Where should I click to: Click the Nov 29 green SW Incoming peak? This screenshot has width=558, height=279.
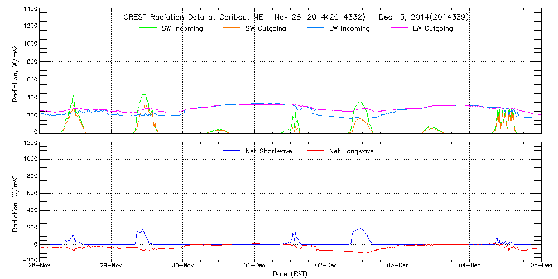click(143, 94)
